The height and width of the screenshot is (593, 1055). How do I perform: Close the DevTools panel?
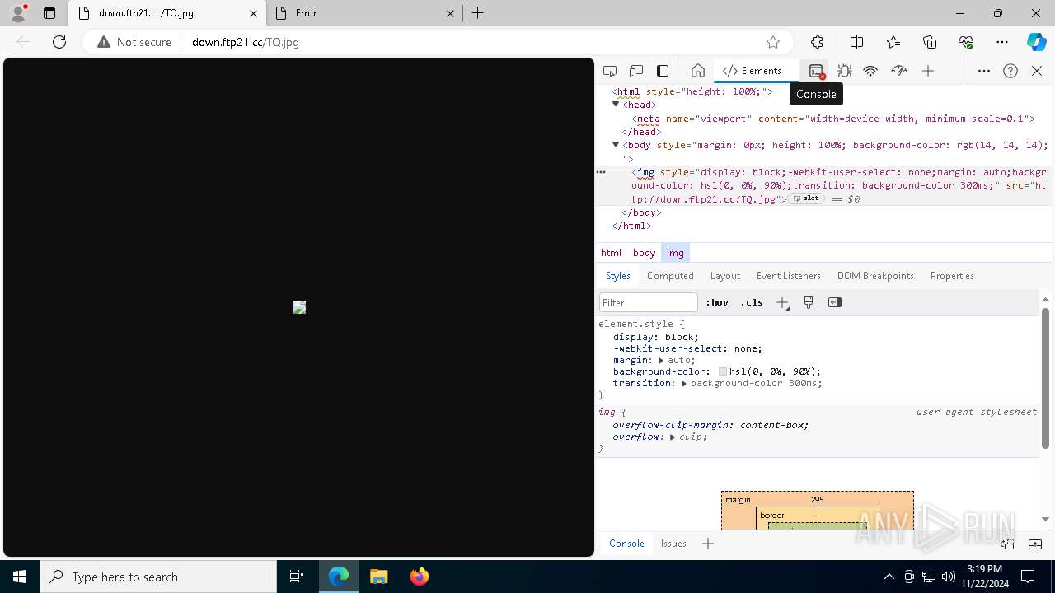tap(1037, 71)
